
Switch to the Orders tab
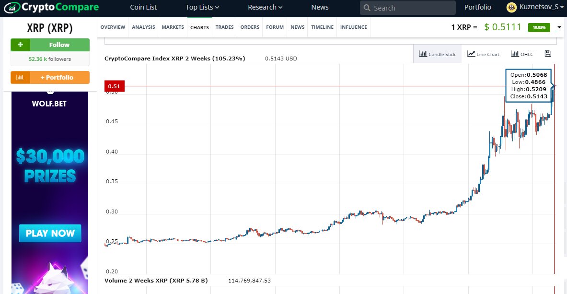pyautogui.click(x=250, y=27)
